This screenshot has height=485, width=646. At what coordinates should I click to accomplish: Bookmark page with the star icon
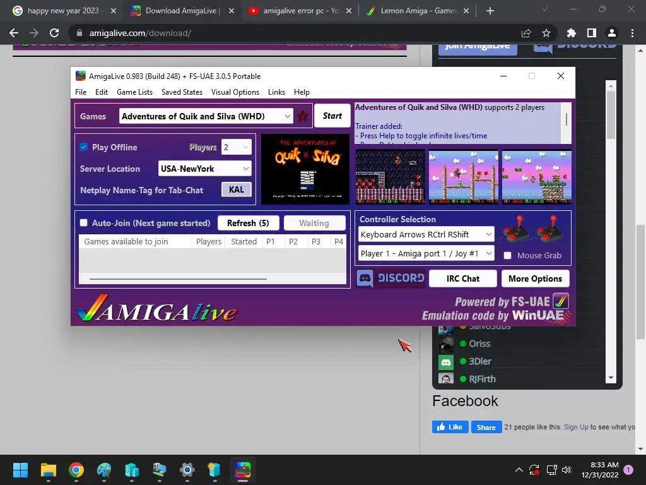pos(546,33)
